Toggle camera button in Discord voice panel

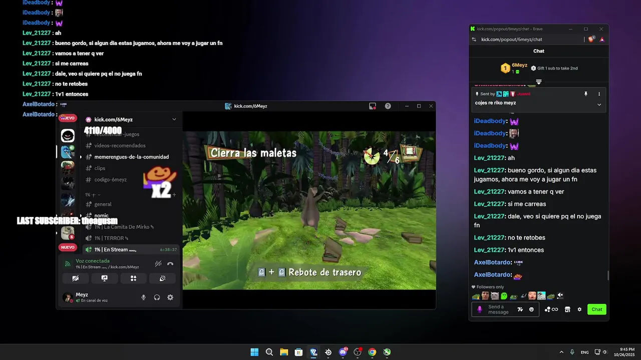pos(75,278)
